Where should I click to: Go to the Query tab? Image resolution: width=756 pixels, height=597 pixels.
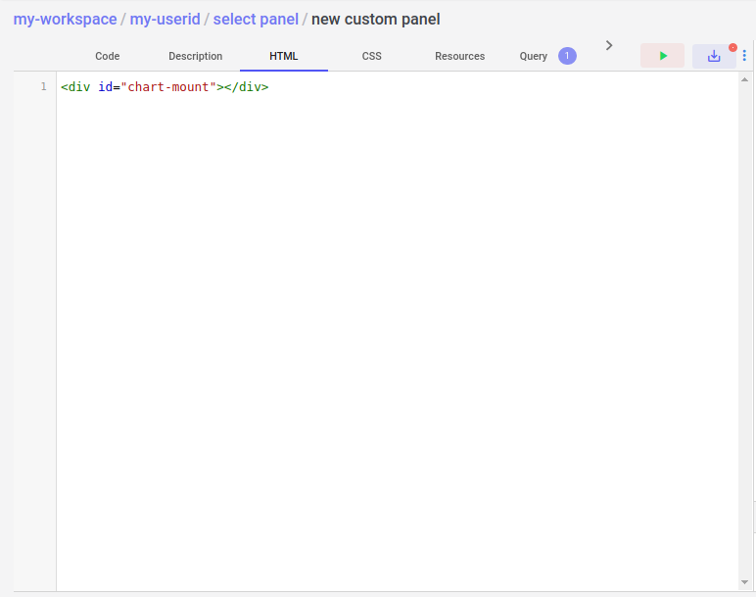(534, 56)
